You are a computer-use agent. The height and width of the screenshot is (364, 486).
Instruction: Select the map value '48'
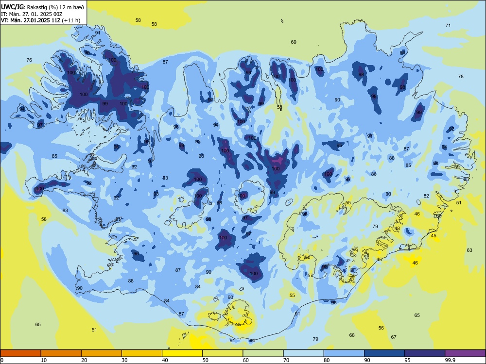pos(397,228)
